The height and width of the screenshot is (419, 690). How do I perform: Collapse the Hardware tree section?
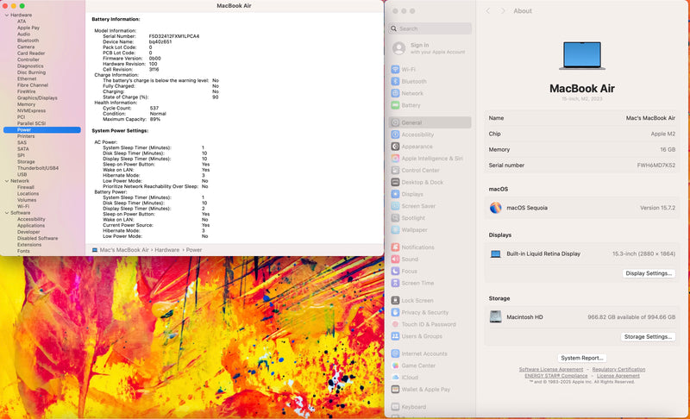tap(5, 15)
